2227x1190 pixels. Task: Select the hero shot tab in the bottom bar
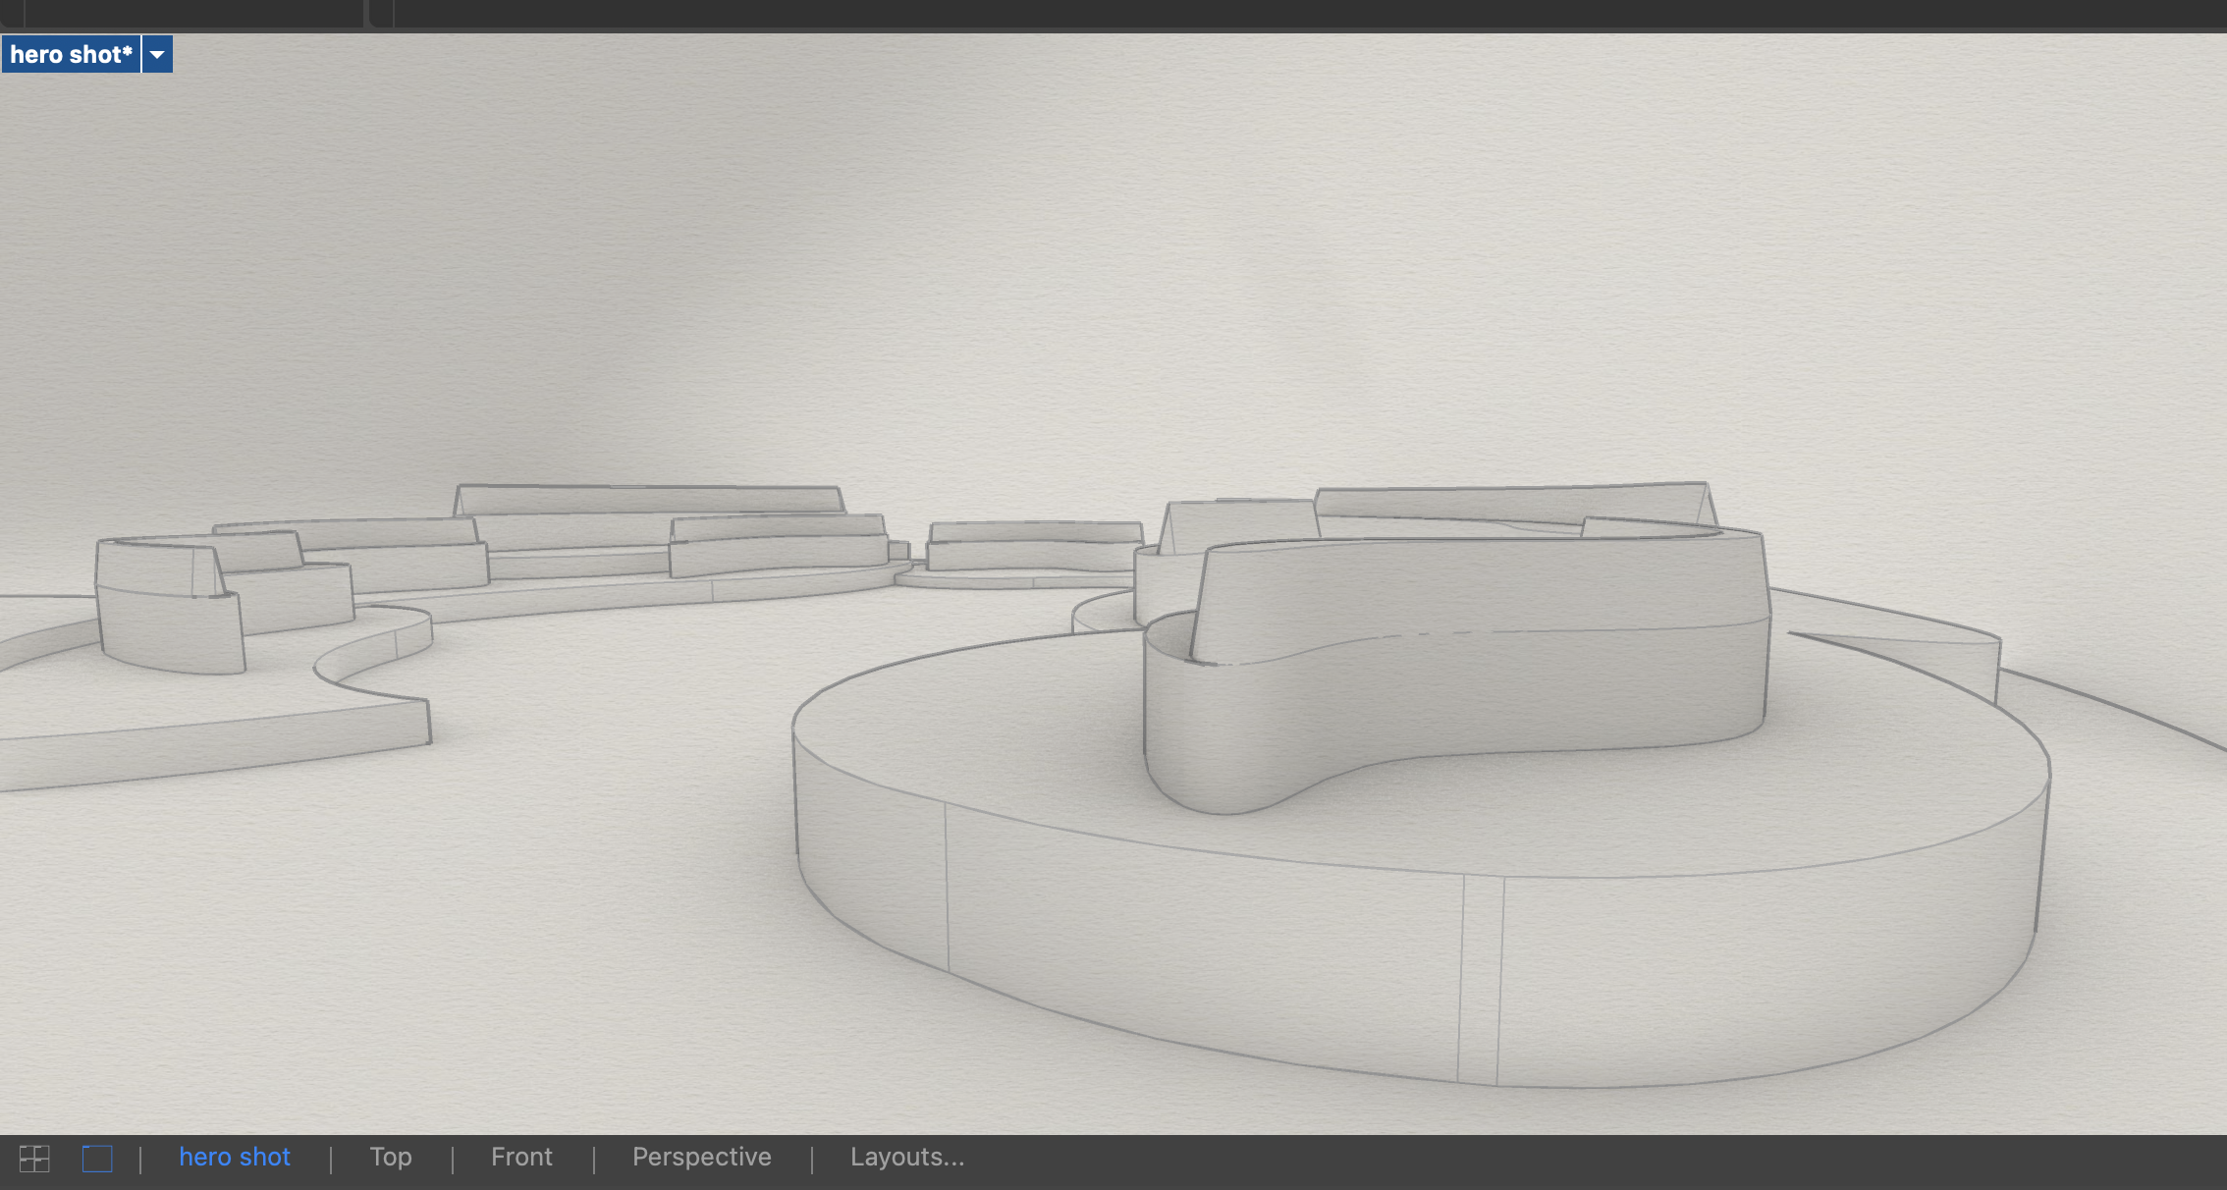coord(234,1157)
